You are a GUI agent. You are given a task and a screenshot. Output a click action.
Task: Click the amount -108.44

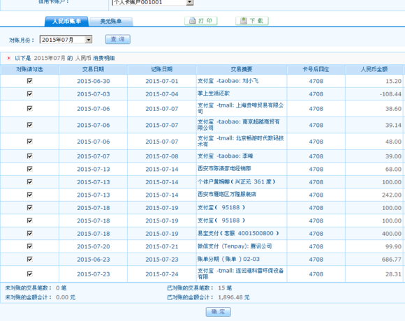point(390,94)
